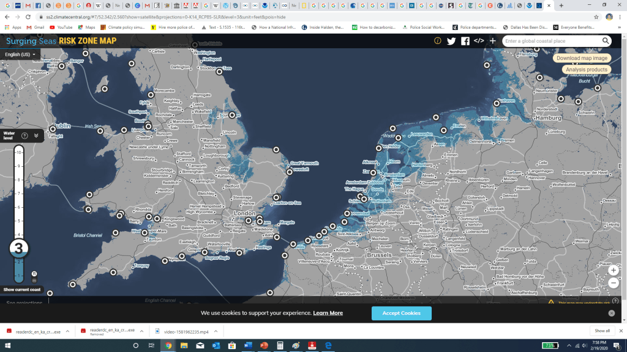Open water level help question icon
This screenshot has width=627, height=352.
(24, 136)
